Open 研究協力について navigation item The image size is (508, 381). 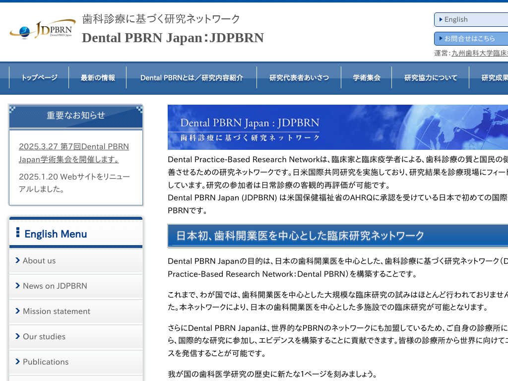(431, 77)
